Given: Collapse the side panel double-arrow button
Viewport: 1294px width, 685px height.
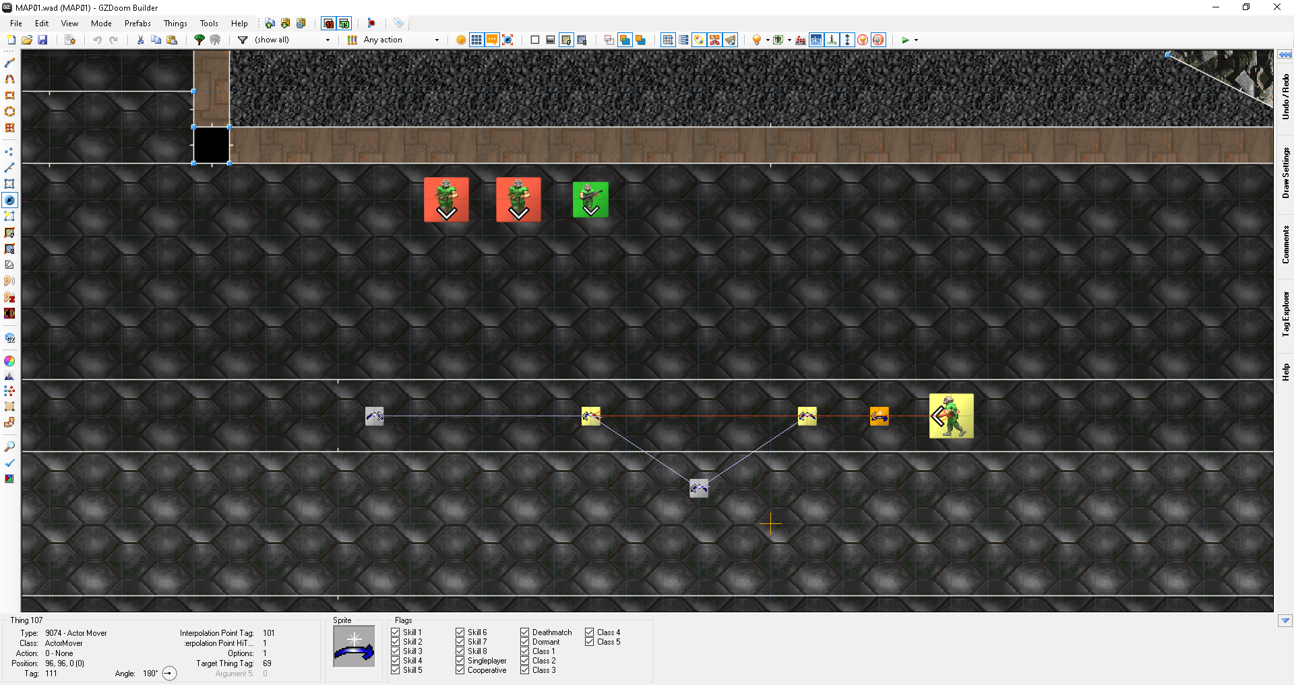Looking at the screenshot, I should coord(1285,55).
